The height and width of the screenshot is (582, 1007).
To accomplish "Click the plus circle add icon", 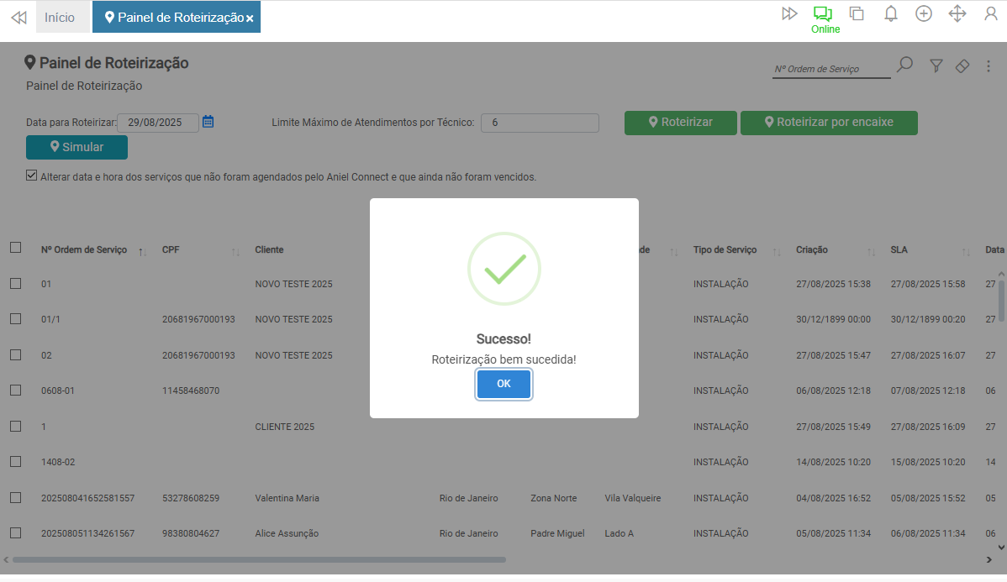I will click(923, 13).
